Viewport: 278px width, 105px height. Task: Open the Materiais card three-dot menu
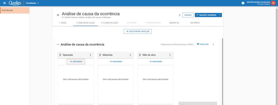click(130, 55)
